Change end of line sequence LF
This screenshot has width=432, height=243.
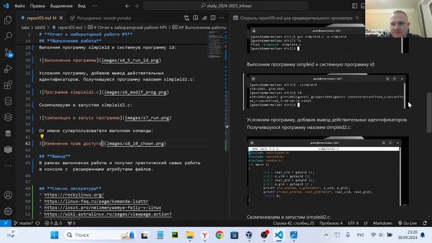point(366,223)
